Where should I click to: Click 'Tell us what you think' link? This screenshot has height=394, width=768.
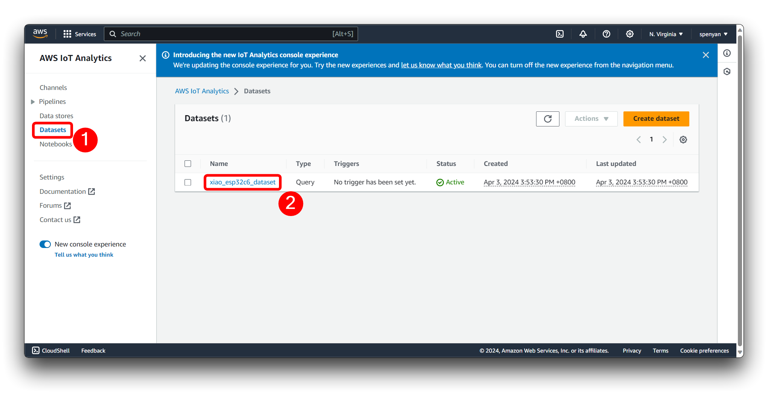(84, 255)
